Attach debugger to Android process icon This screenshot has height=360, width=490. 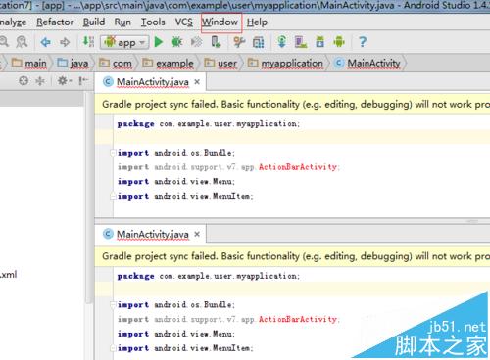pos(216,42)
